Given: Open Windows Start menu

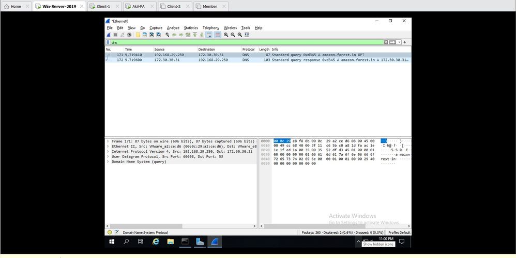Looking at the screenshot, I should [x=112, y=241].
